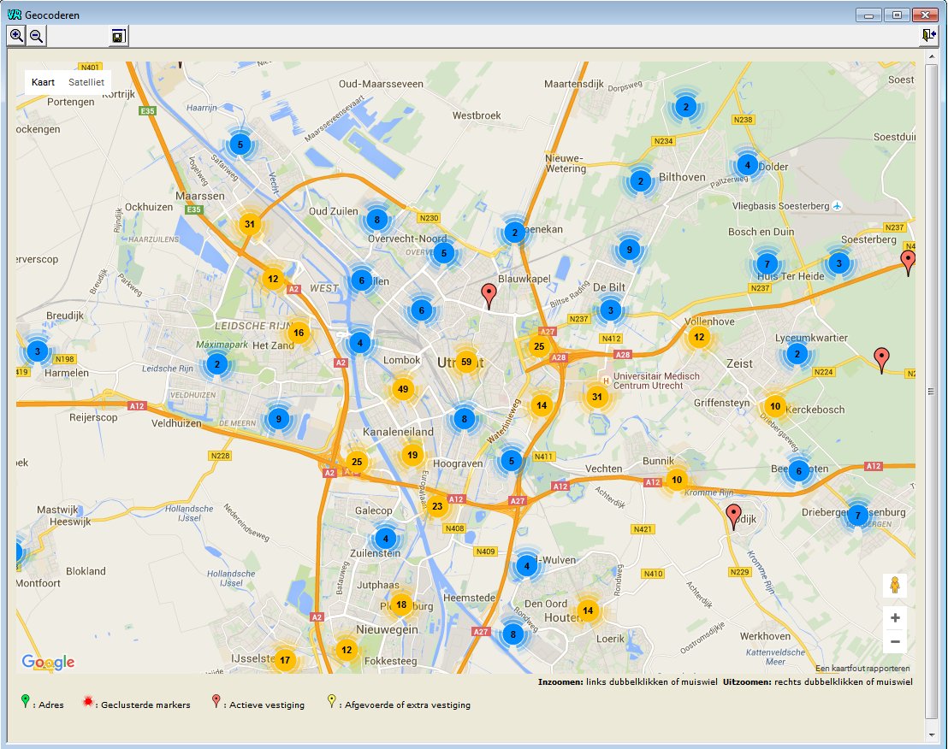Viewport: 948px width, 749px height.
Task: Open the cluster of 59 in Utrecht centre
Action: [x=466, y=363]
